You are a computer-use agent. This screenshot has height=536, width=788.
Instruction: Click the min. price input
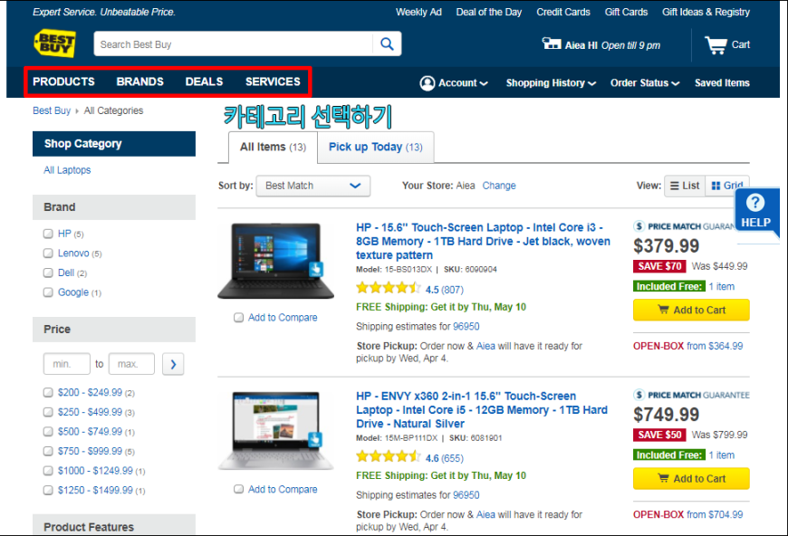click(x=67, y=364)
